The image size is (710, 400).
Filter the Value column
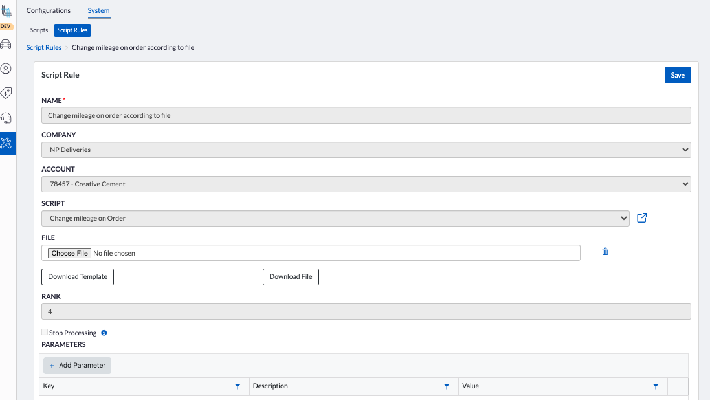pyautogui.click(x=656, y=386)
